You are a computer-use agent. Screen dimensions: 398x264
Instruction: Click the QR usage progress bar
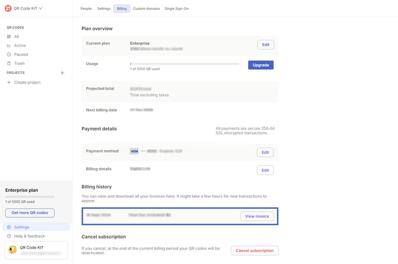point(185,64)
